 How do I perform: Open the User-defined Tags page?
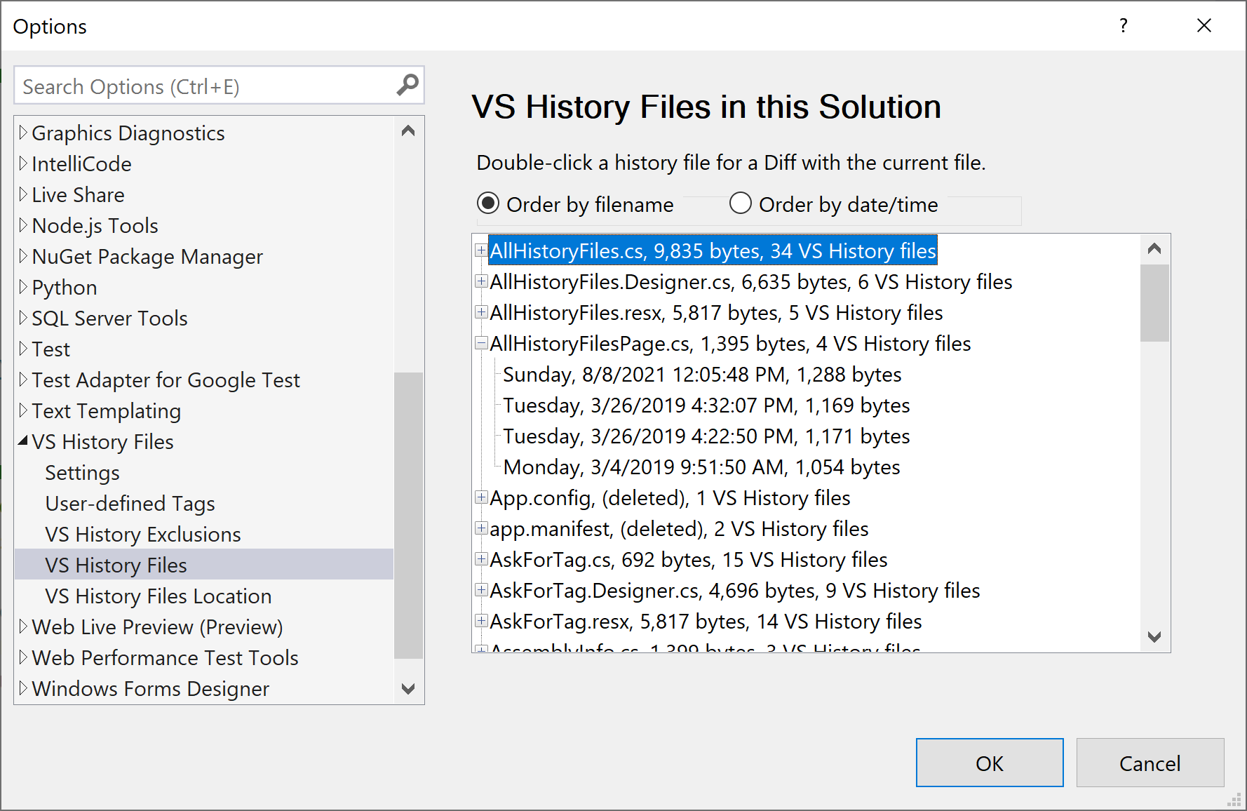[x=130, y=503]
